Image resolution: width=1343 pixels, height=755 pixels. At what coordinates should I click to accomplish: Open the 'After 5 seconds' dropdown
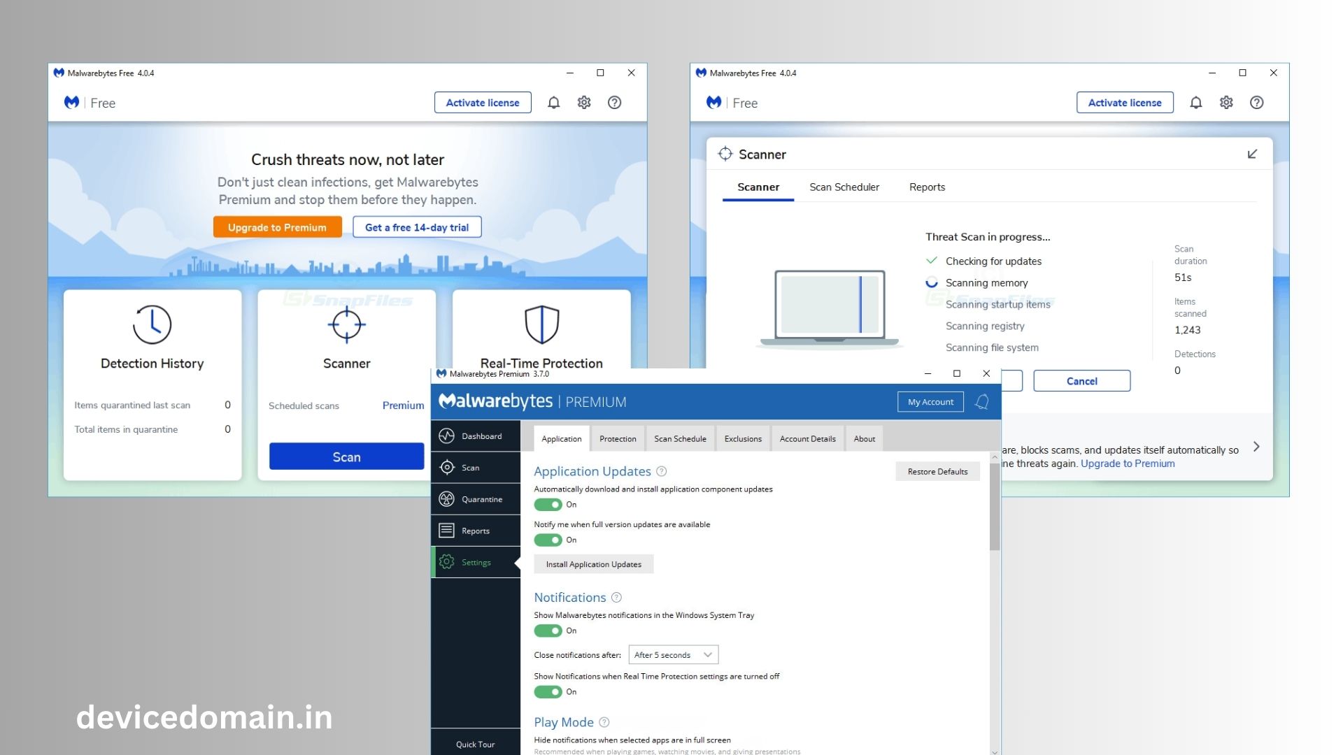click(x=673, y=655)
